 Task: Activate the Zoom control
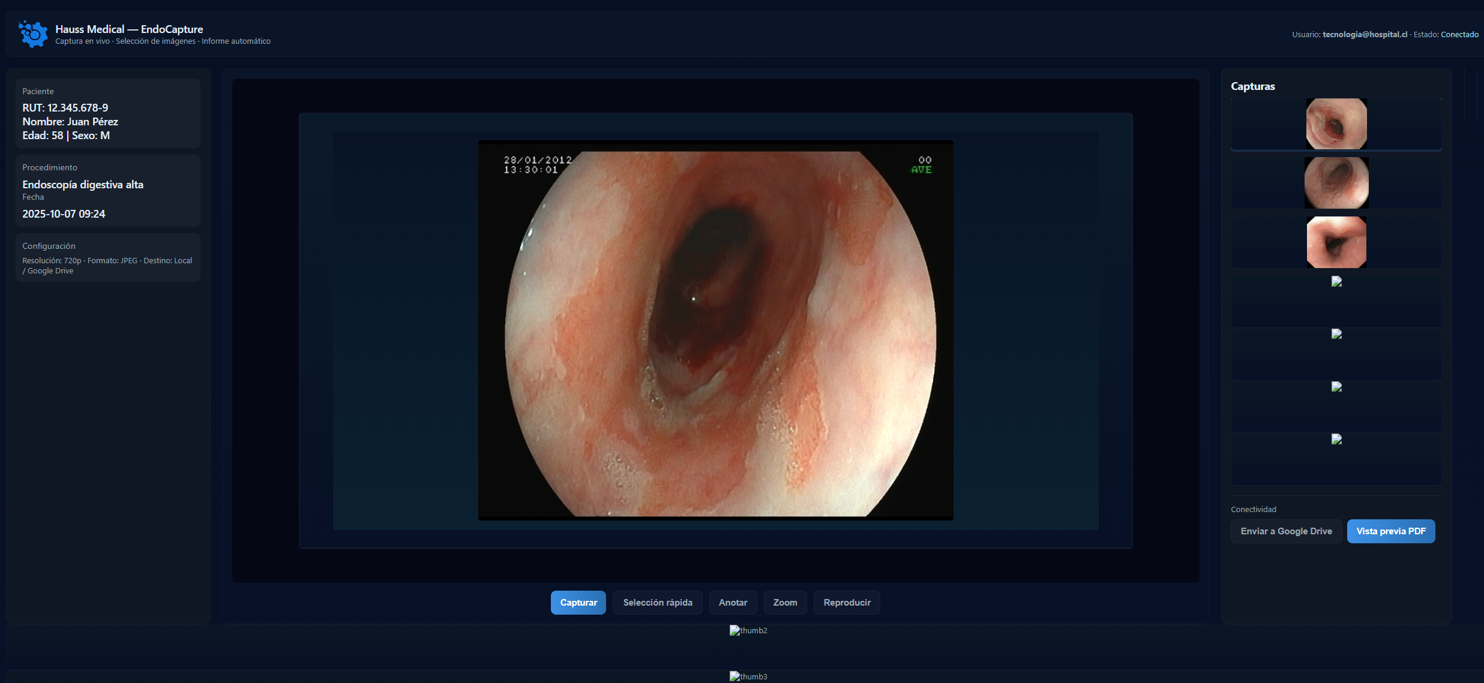pos(785,602)
